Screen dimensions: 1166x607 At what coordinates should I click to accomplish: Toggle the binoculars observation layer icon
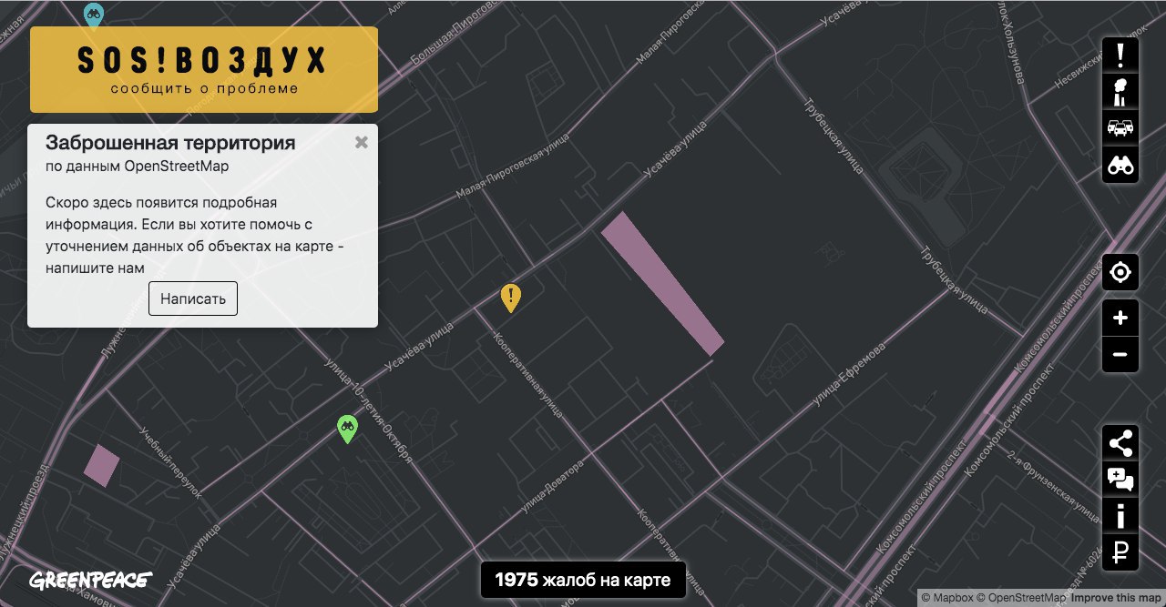[x=1120, y=166]
